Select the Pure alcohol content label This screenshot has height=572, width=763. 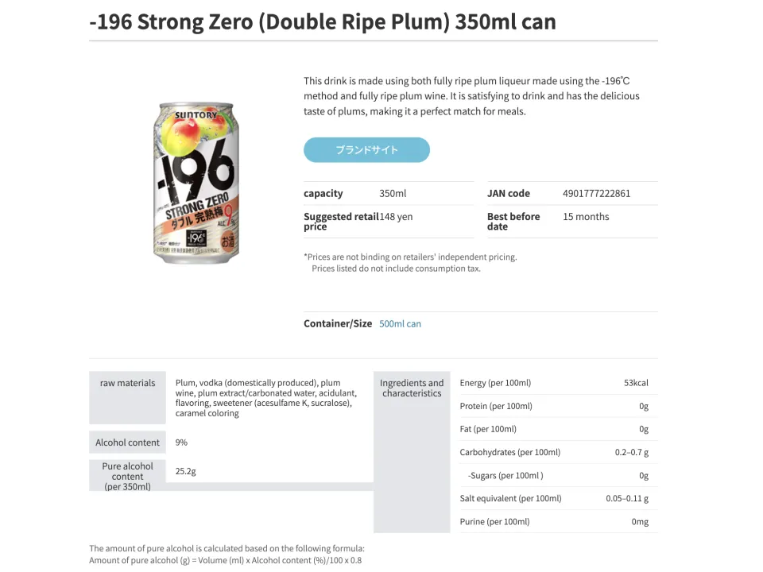(x=127, y=474)
